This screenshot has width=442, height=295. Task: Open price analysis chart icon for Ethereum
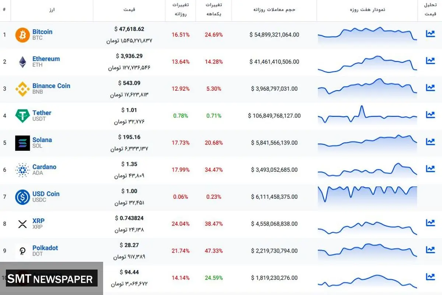pyautogui.click(x=430, y=60)
